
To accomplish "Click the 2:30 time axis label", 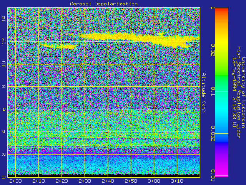I will tap(85, 181).
